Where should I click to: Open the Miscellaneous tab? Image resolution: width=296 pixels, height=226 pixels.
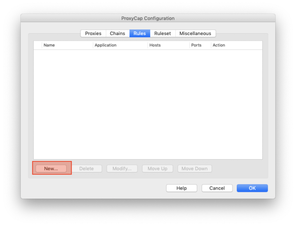click(195, 34)
